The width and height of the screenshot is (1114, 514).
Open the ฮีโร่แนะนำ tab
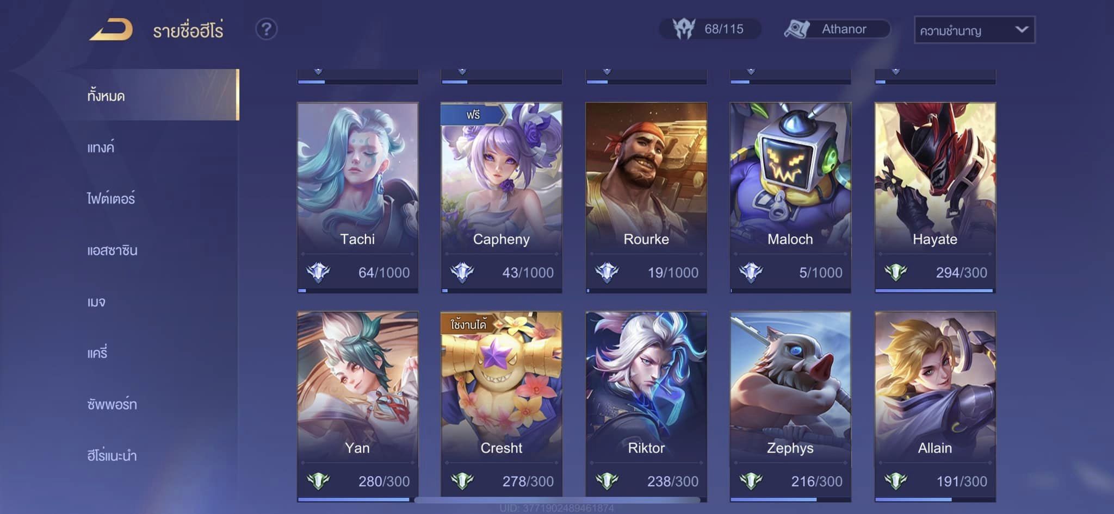pos(112,455)
